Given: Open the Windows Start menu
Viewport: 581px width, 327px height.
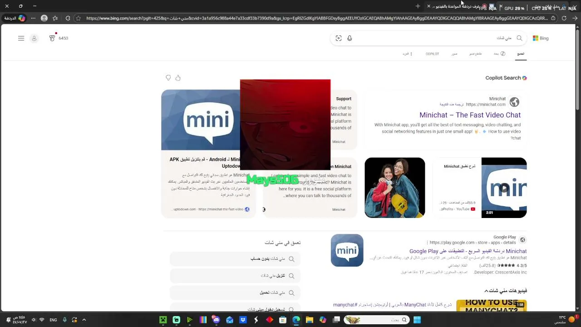Looking at the screenshot, I should 417,320.
